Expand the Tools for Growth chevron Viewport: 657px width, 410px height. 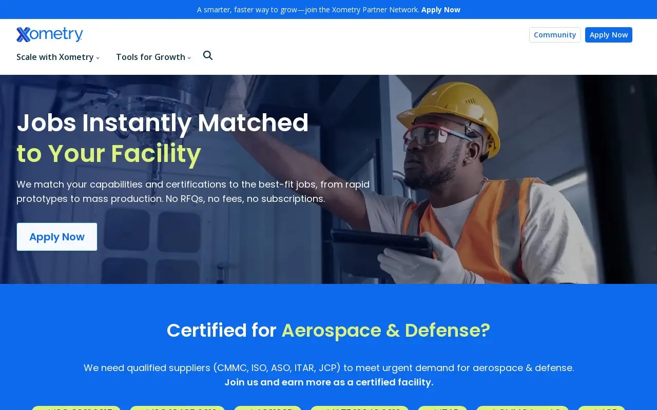[189, 57]
